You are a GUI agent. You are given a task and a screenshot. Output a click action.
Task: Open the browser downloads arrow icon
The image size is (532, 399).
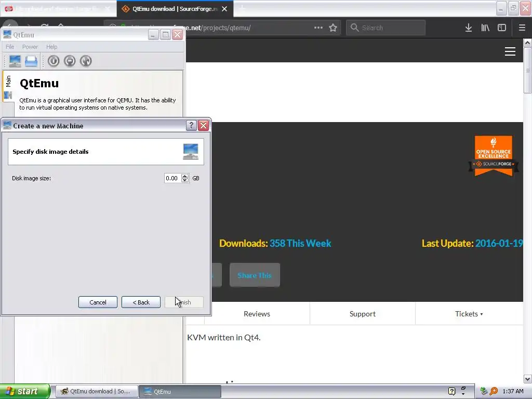[x=469, y=28]
